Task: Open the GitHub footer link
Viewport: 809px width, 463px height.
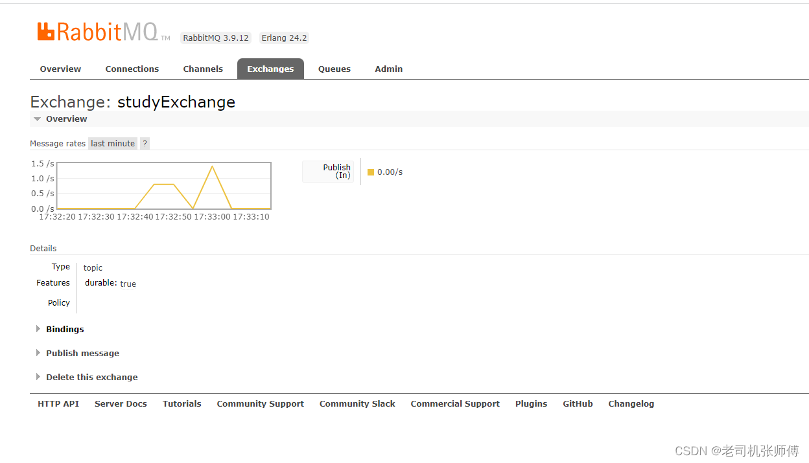Action: click(x=578, y=403)
